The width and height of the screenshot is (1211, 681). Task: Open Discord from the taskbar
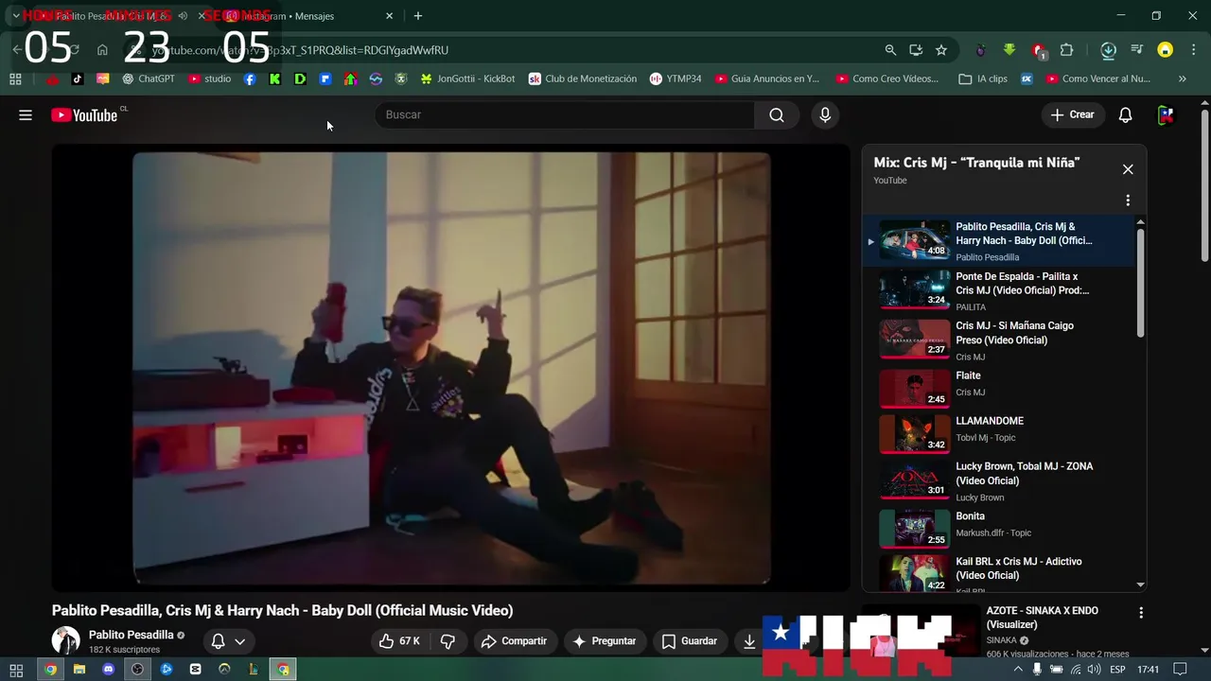108,670
